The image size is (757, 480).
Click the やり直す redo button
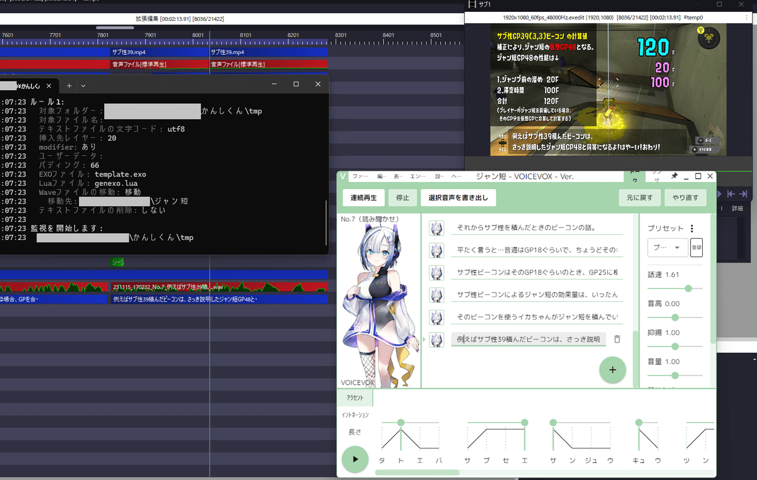tap(686, 197)
